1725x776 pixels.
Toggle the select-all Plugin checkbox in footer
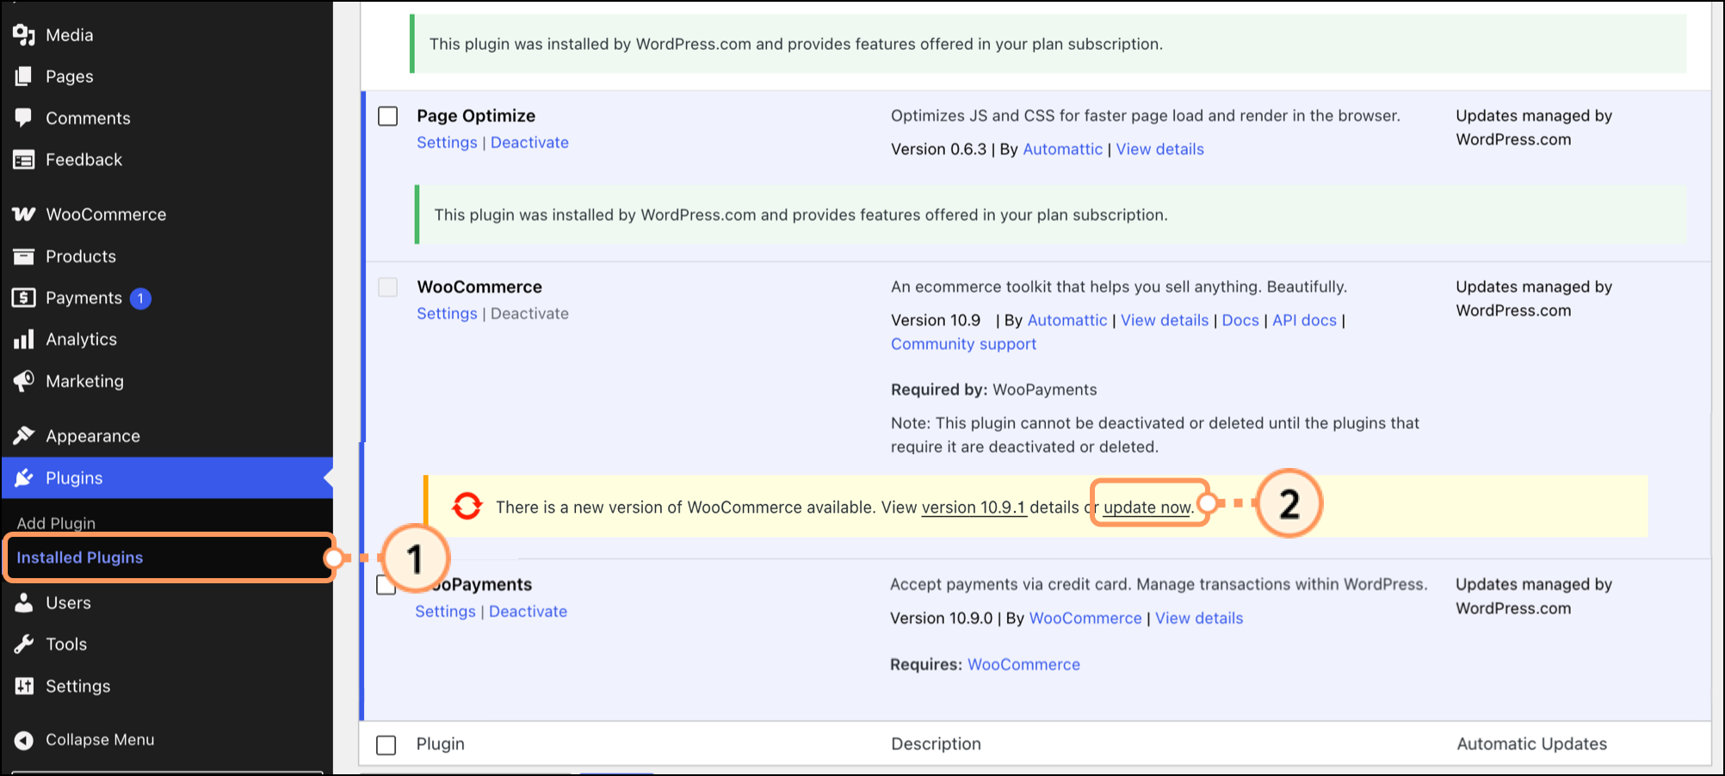(x=386, y=745)
